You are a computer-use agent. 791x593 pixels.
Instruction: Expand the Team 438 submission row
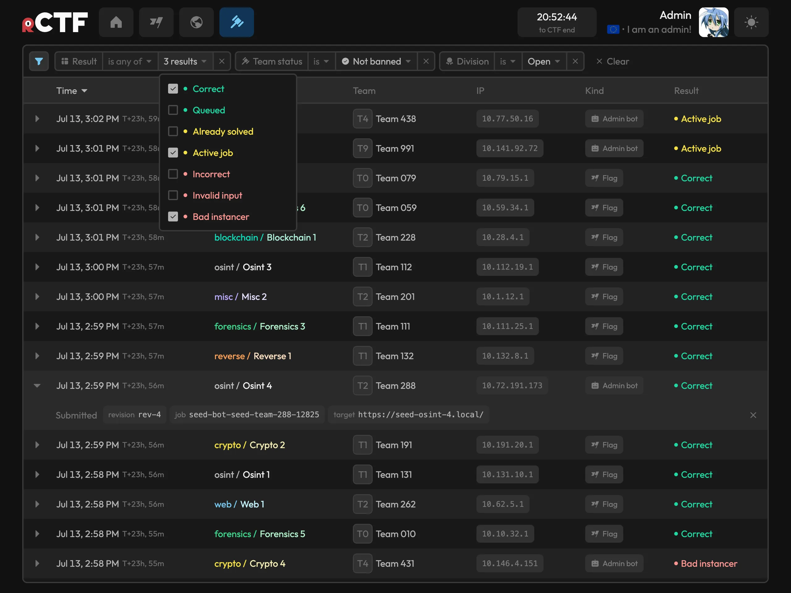37,119
